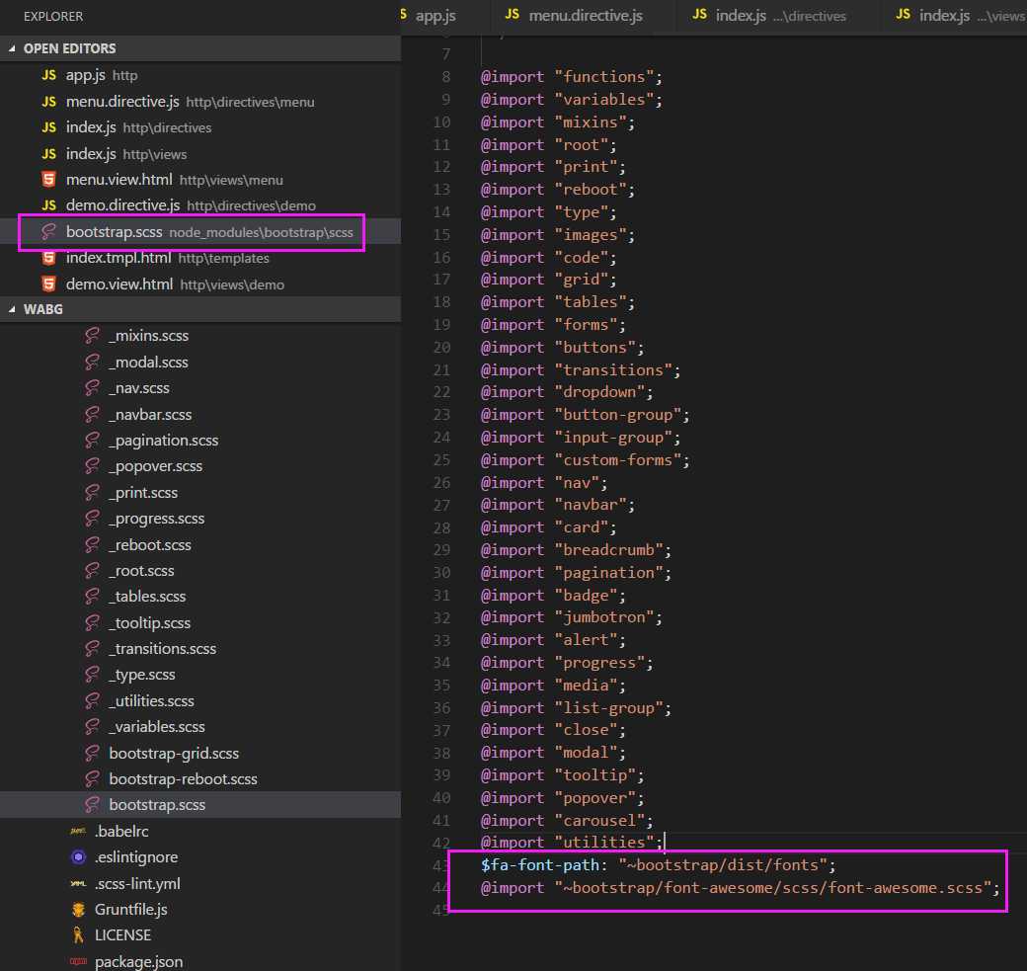Screen dimensions: 1027x971
Task: Click the Sass icon beside _utilities.scss
Action: point(93,700)
